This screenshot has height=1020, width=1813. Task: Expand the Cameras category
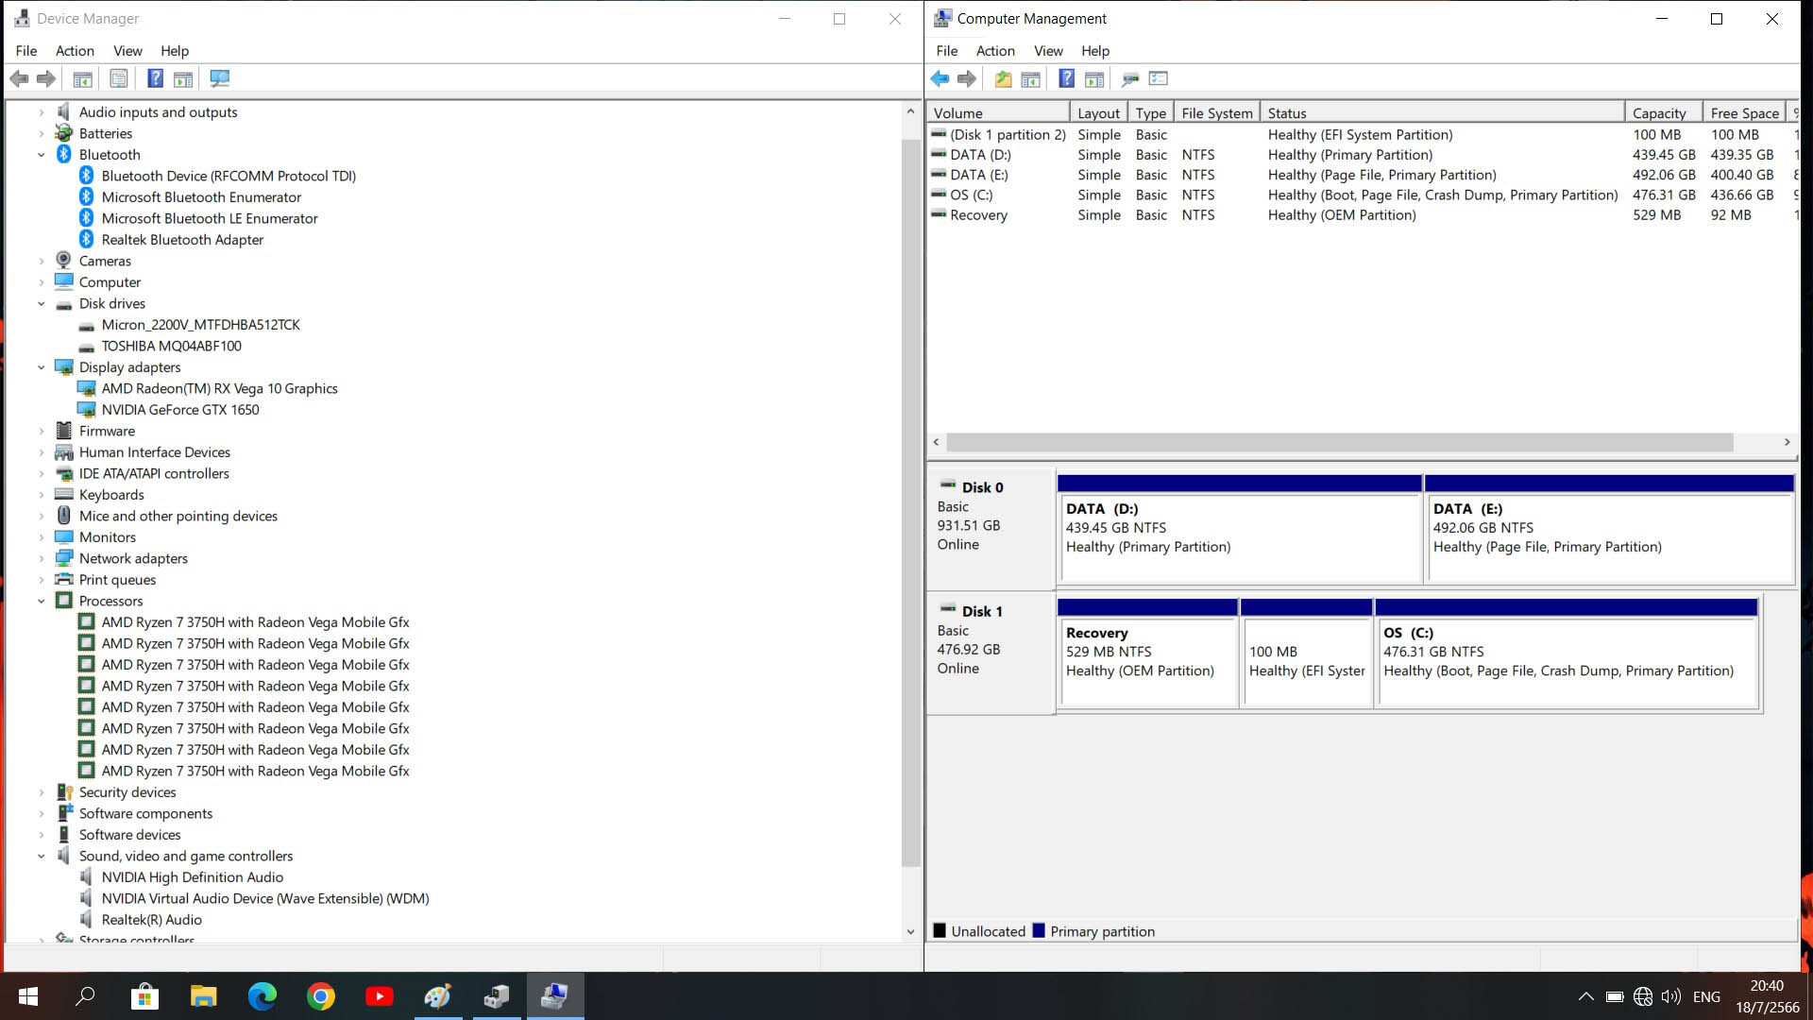41,262
